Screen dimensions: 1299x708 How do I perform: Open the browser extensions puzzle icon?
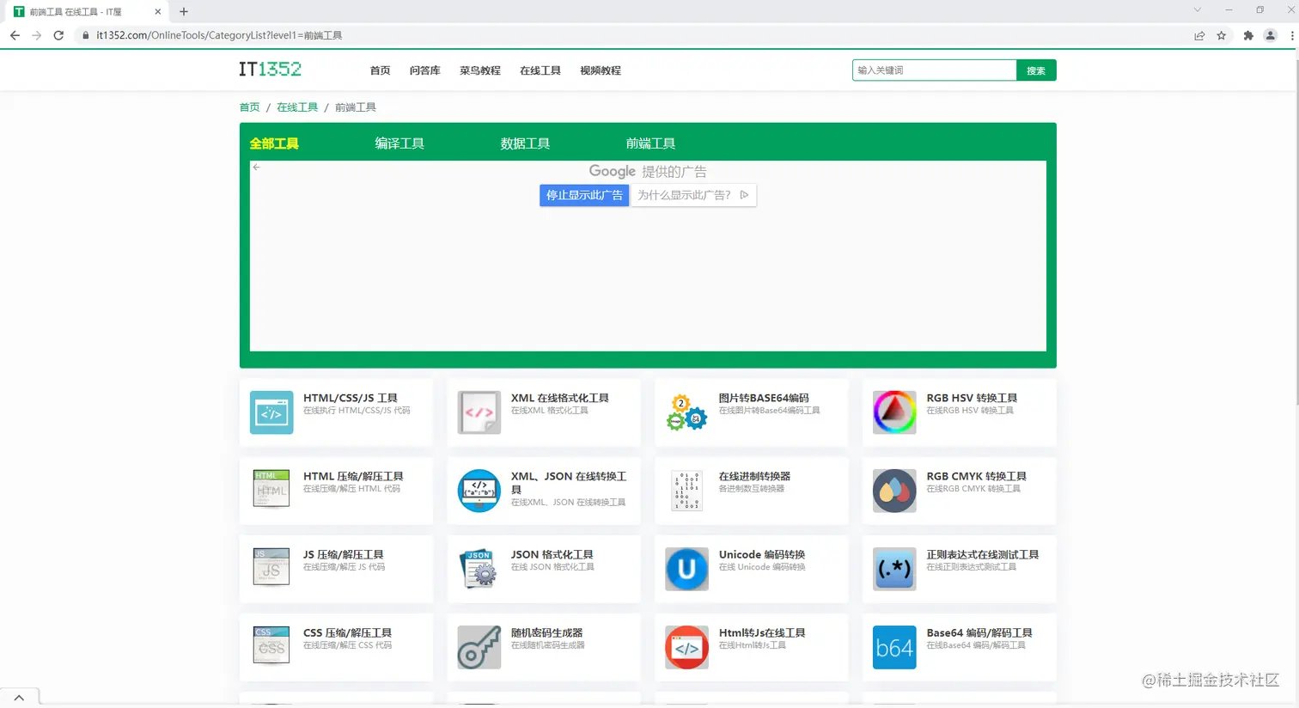[x=1248, y=35]
